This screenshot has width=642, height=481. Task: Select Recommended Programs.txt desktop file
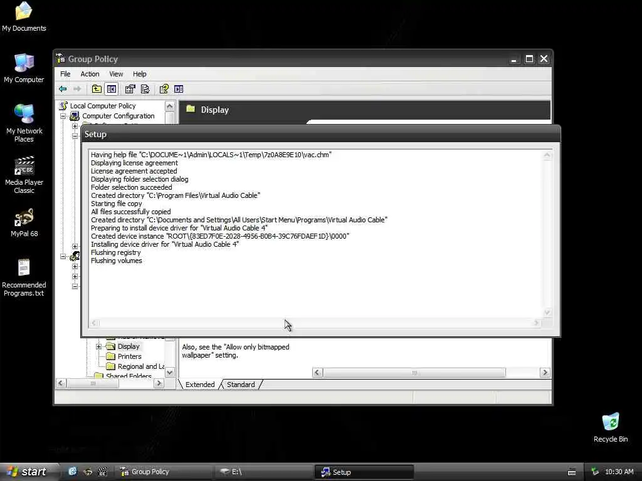click(24, 277)
